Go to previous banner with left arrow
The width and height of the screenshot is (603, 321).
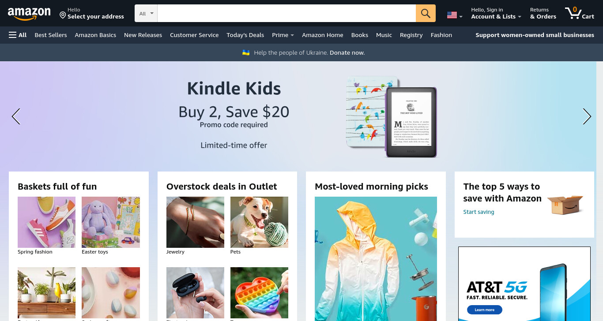click(x=16, y=116)
